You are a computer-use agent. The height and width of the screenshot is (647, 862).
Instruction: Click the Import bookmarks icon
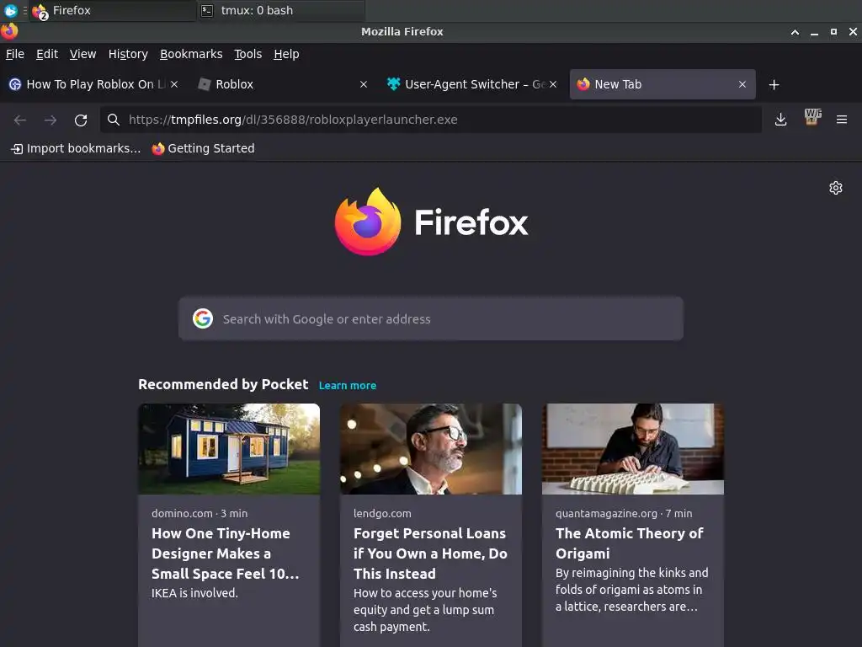pos(17,148)
